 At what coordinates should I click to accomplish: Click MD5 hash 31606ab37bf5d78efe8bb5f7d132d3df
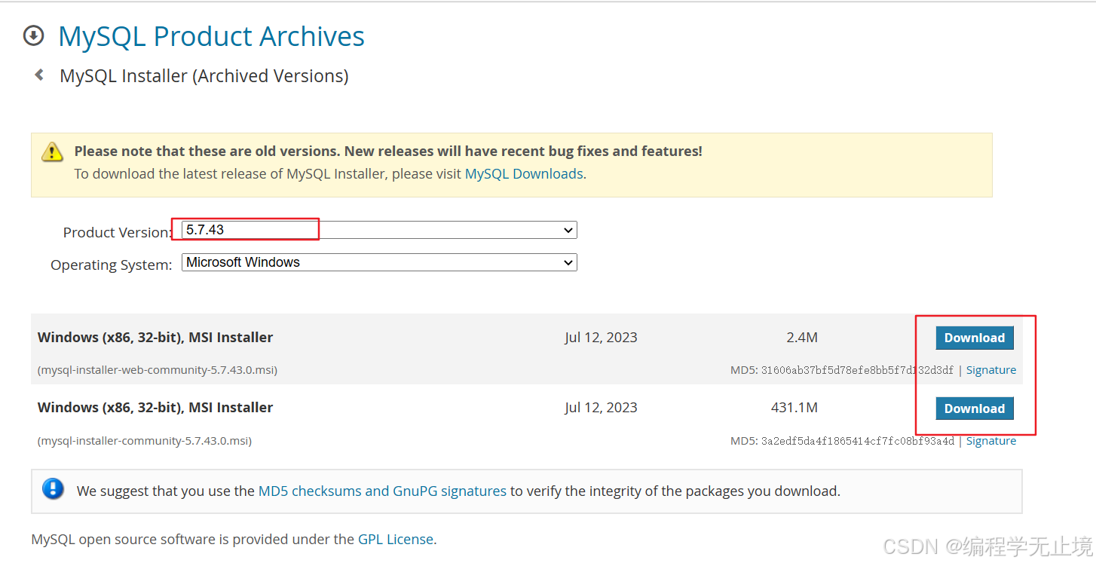coord(857,370)
